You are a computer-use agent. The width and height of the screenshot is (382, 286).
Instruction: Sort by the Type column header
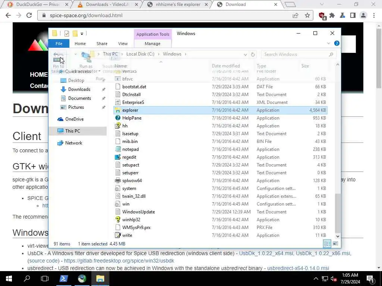[262, 66]
